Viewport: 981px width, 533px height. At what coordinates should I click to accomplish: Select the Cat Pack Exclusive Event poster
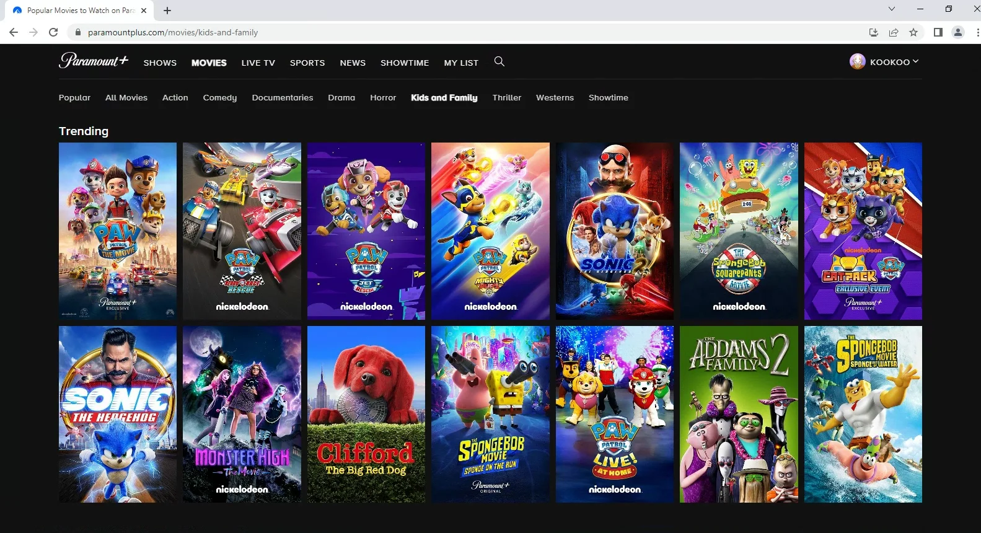(x=863, y=231)
